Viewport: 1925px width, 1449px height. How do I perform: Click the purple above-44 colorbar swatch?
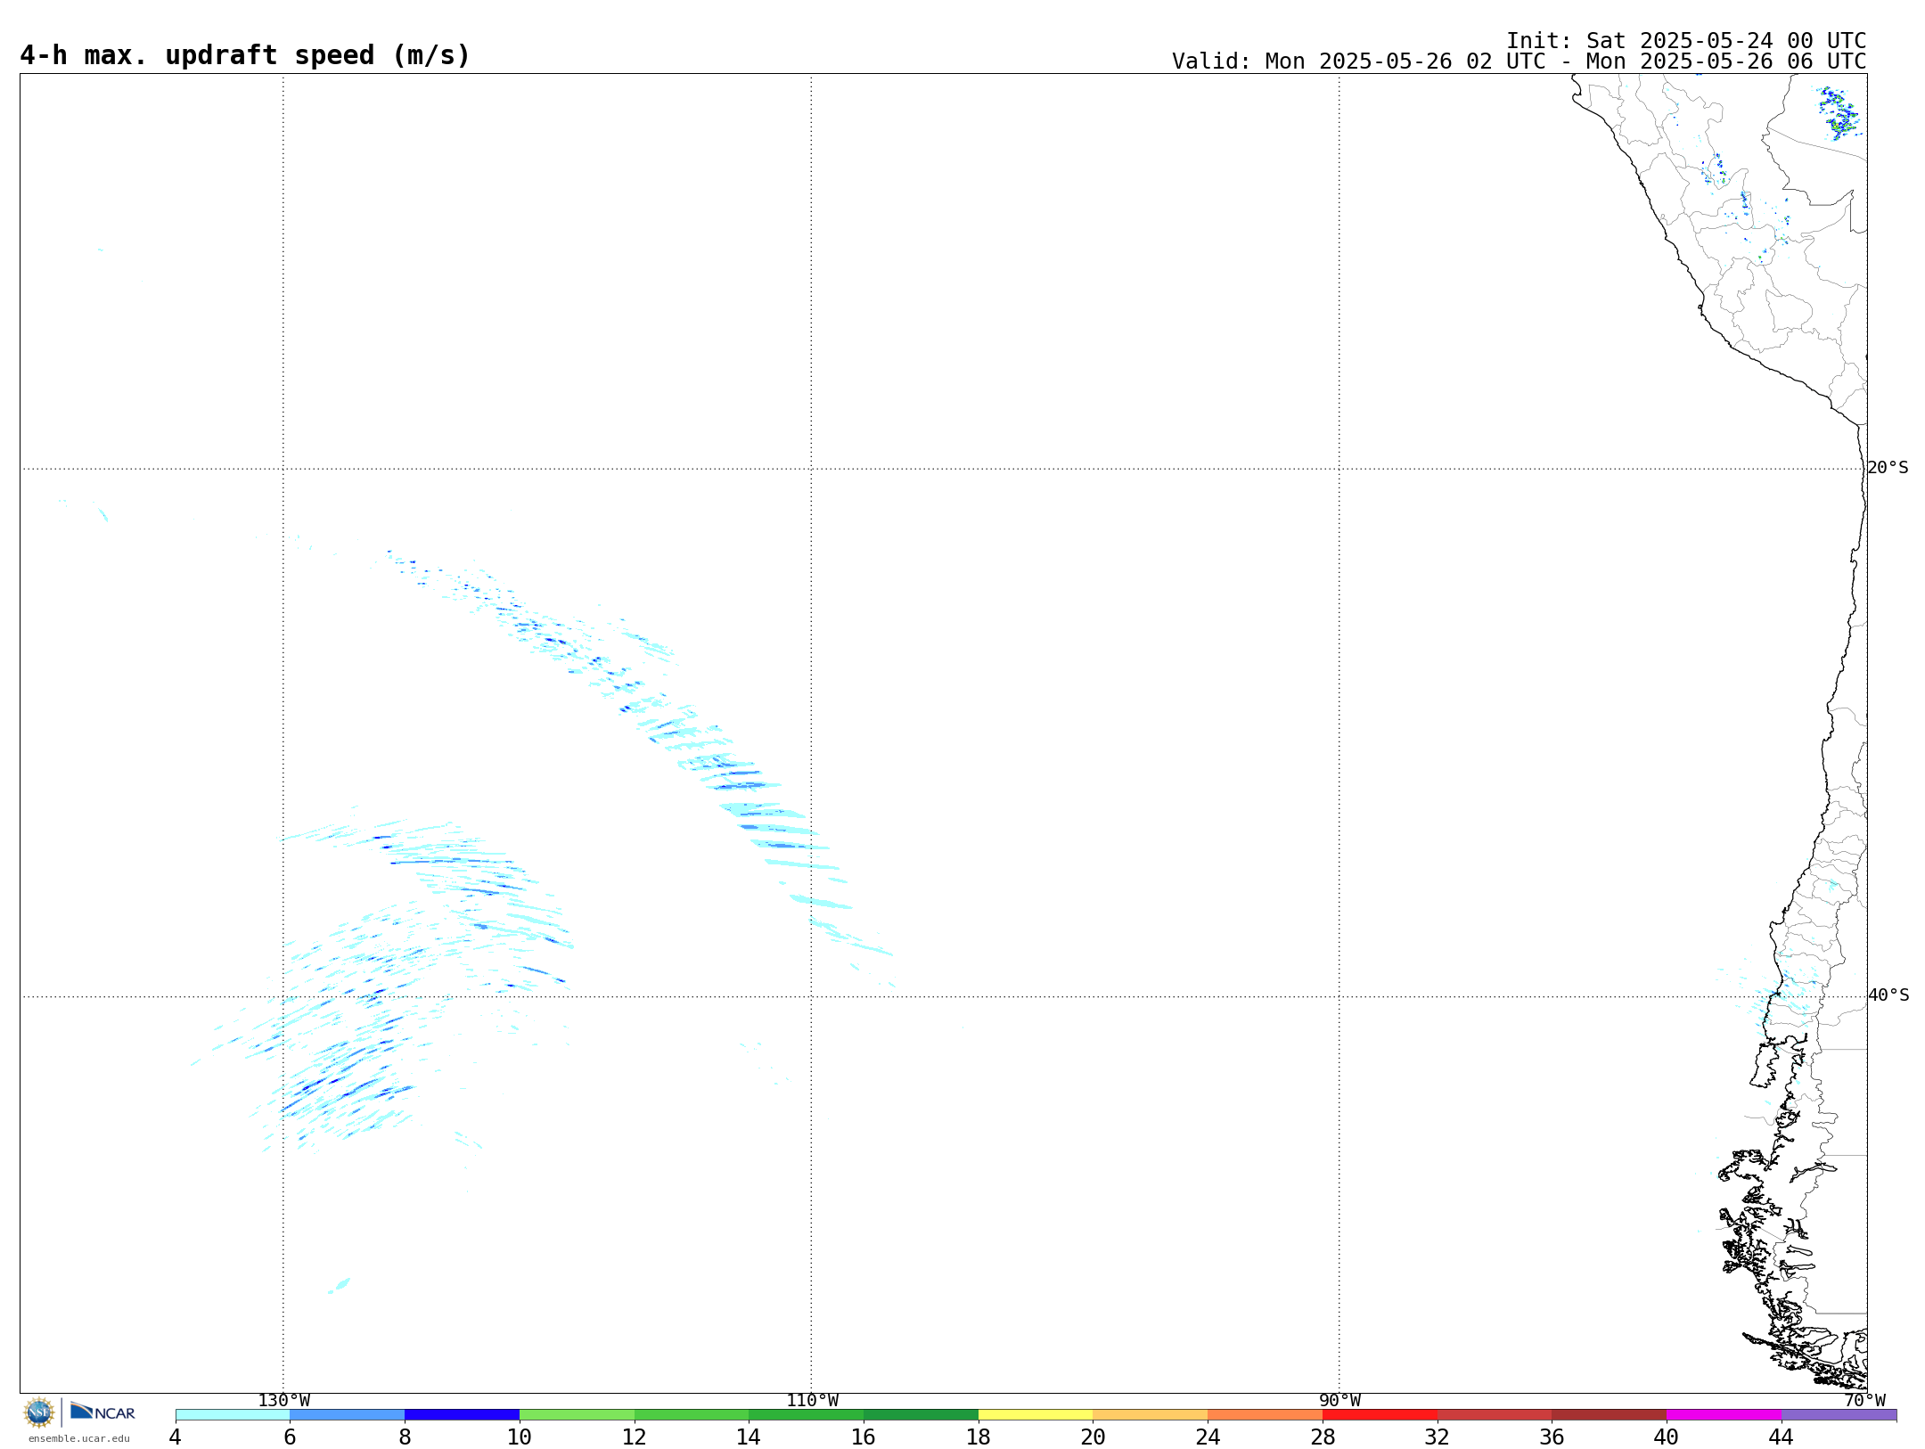pyautogui.click(x=1839, y=1415)
